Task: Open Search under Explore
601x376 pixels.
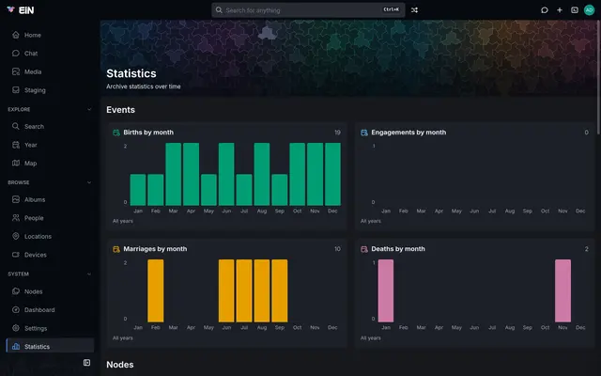Action: pos(50,126)
